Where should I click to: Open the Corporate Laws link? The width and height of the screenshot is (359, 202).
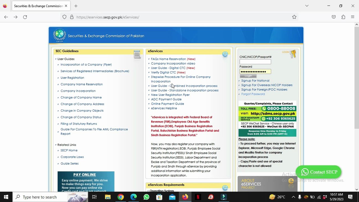pos(72,157)
